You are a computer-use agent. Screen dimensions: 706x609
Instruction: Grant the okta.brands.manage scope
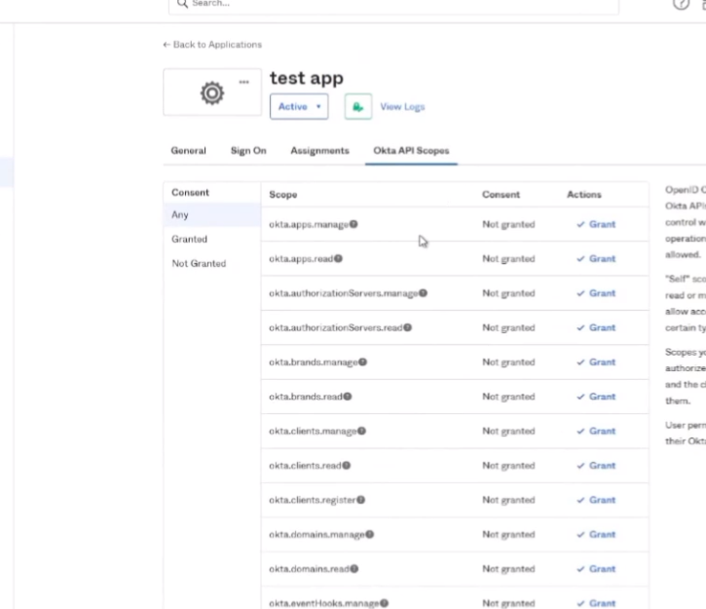click(x=596, y=362)
